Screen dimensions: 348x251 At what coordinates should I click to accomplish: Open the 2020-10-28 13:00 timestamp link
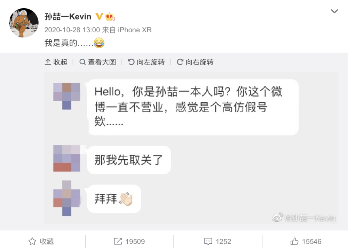(72, 30)
